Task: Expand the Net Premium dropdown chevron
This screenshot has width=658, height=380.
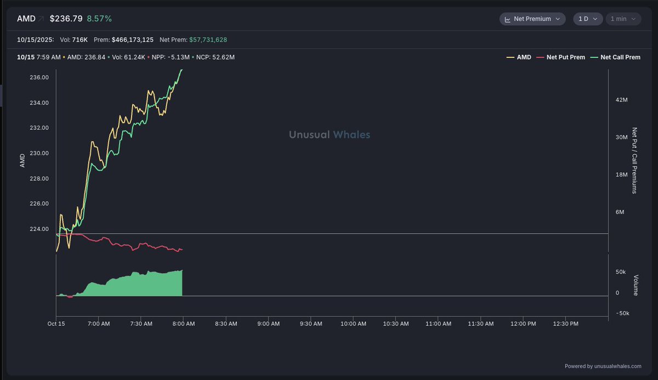Action: (x=558, y=19)
